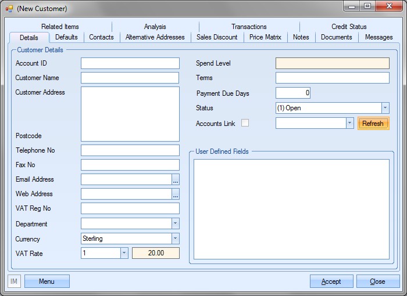Click the window icon in title bar

pyautogui.click(x=9, y=9)
